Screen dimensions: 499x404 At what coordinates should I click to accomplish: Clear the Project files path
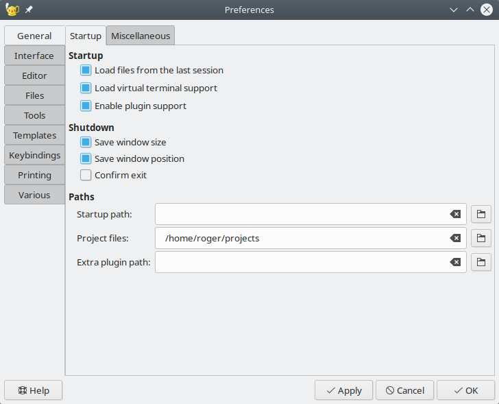(x=455, y=238)
